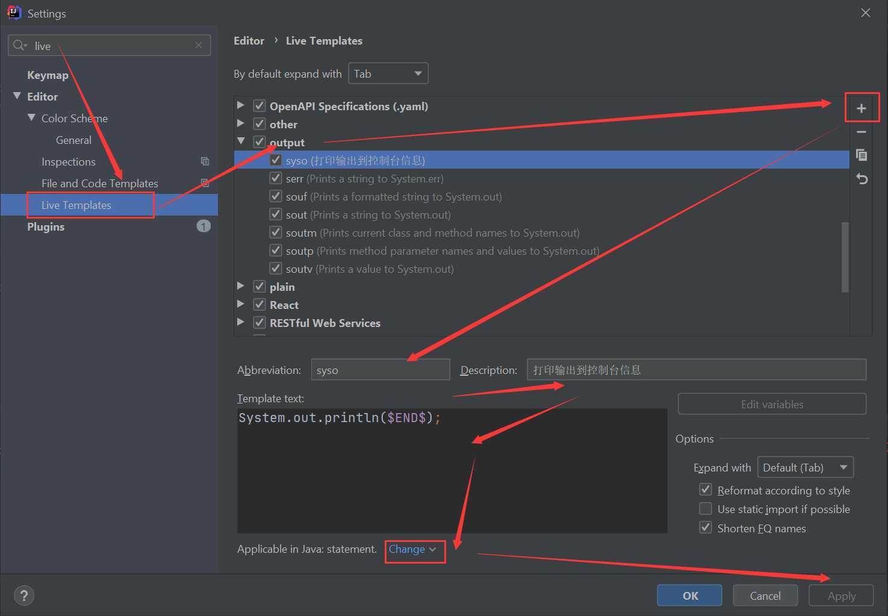Toggle the React group checkbox
Viewport: 888px width, 616px height.
point(259,304)
